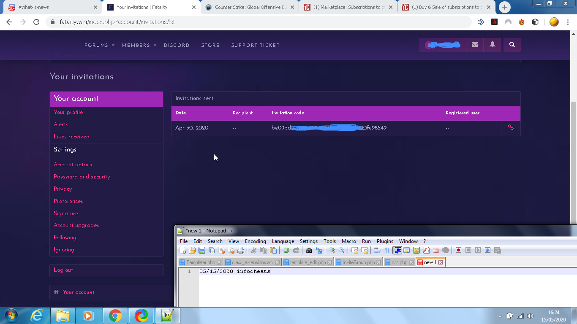The image size is (577, 324).
Task: Open Find binoculars icon in Notepad++
Action: (x=309, y=250)
